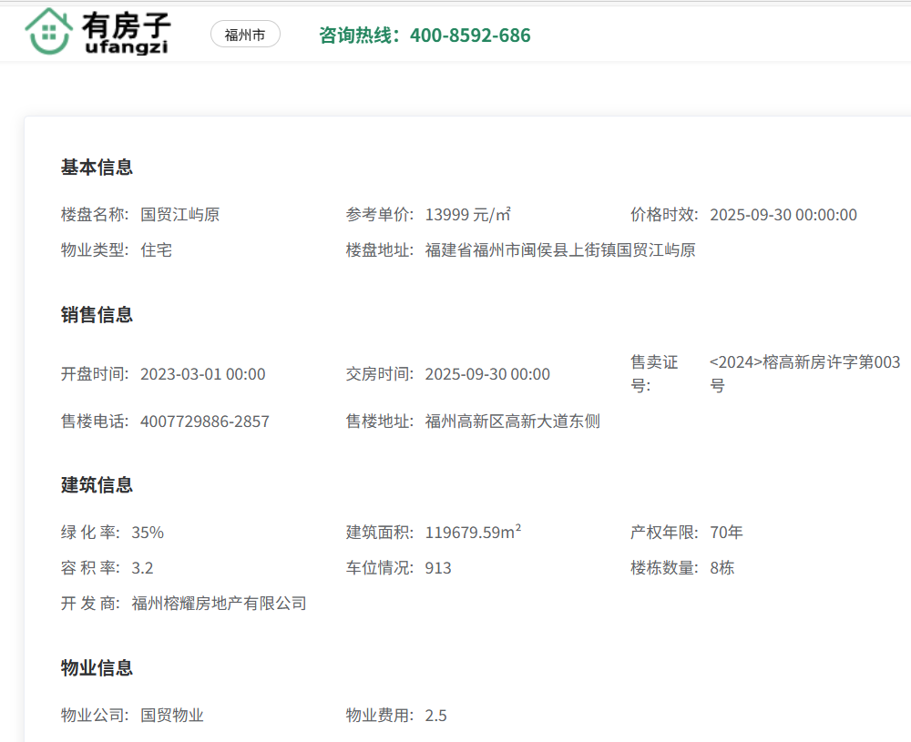Click the green house logo icon
911x742 pixels.
coord(48,32)
